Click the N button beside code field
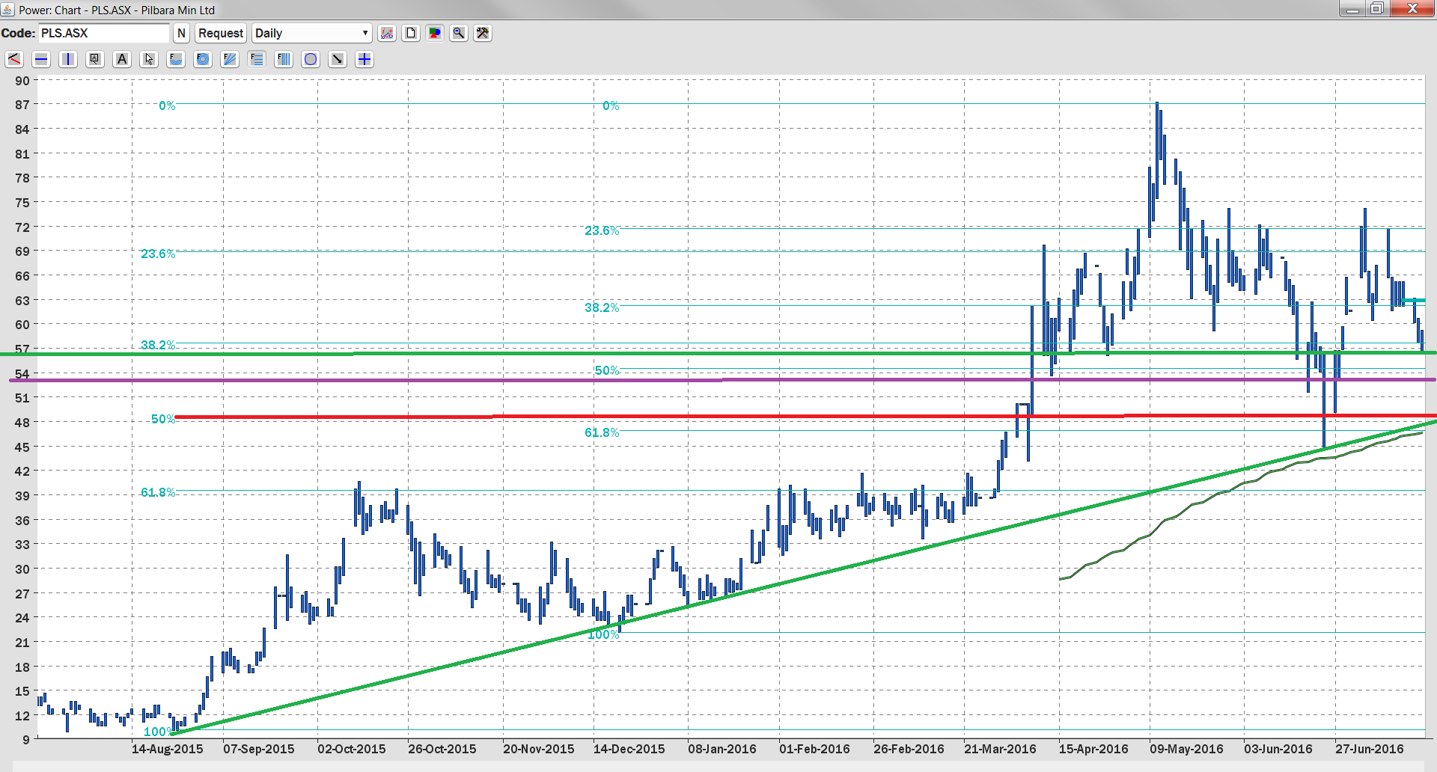 coord(181,33)
